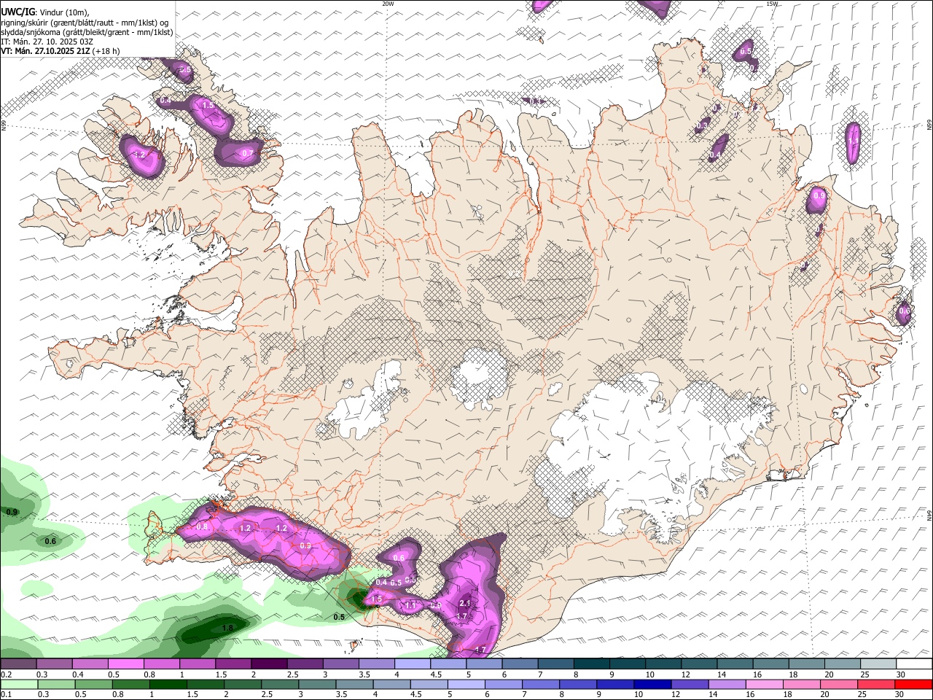
Task: Click the '1.1' value on the south coast
Action: (410, 605)
